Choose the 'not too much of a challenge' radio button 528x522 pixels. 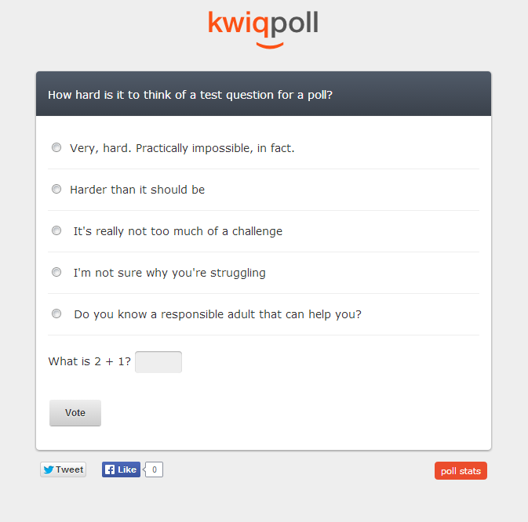pyautogui.click(x=56, y=230)
